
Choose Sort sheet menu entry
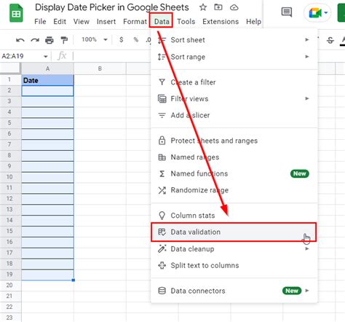pyautogui.click(x=234, y=40)
